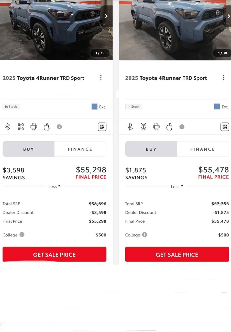Open three-dot menu on the left 4Runner
The image size is (231, 332).
click(101, 77)
